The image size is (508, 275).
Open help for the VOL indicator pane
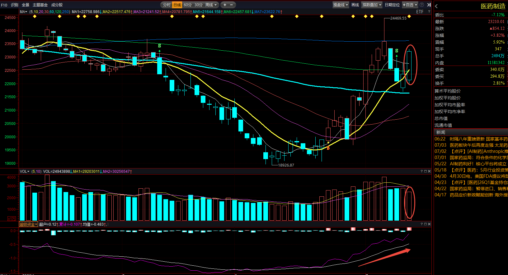click(x=422, y=171)
